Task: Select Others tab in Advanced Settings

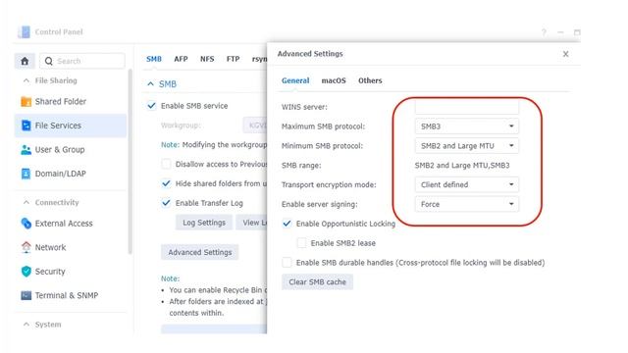Action: tap(370, 80)
